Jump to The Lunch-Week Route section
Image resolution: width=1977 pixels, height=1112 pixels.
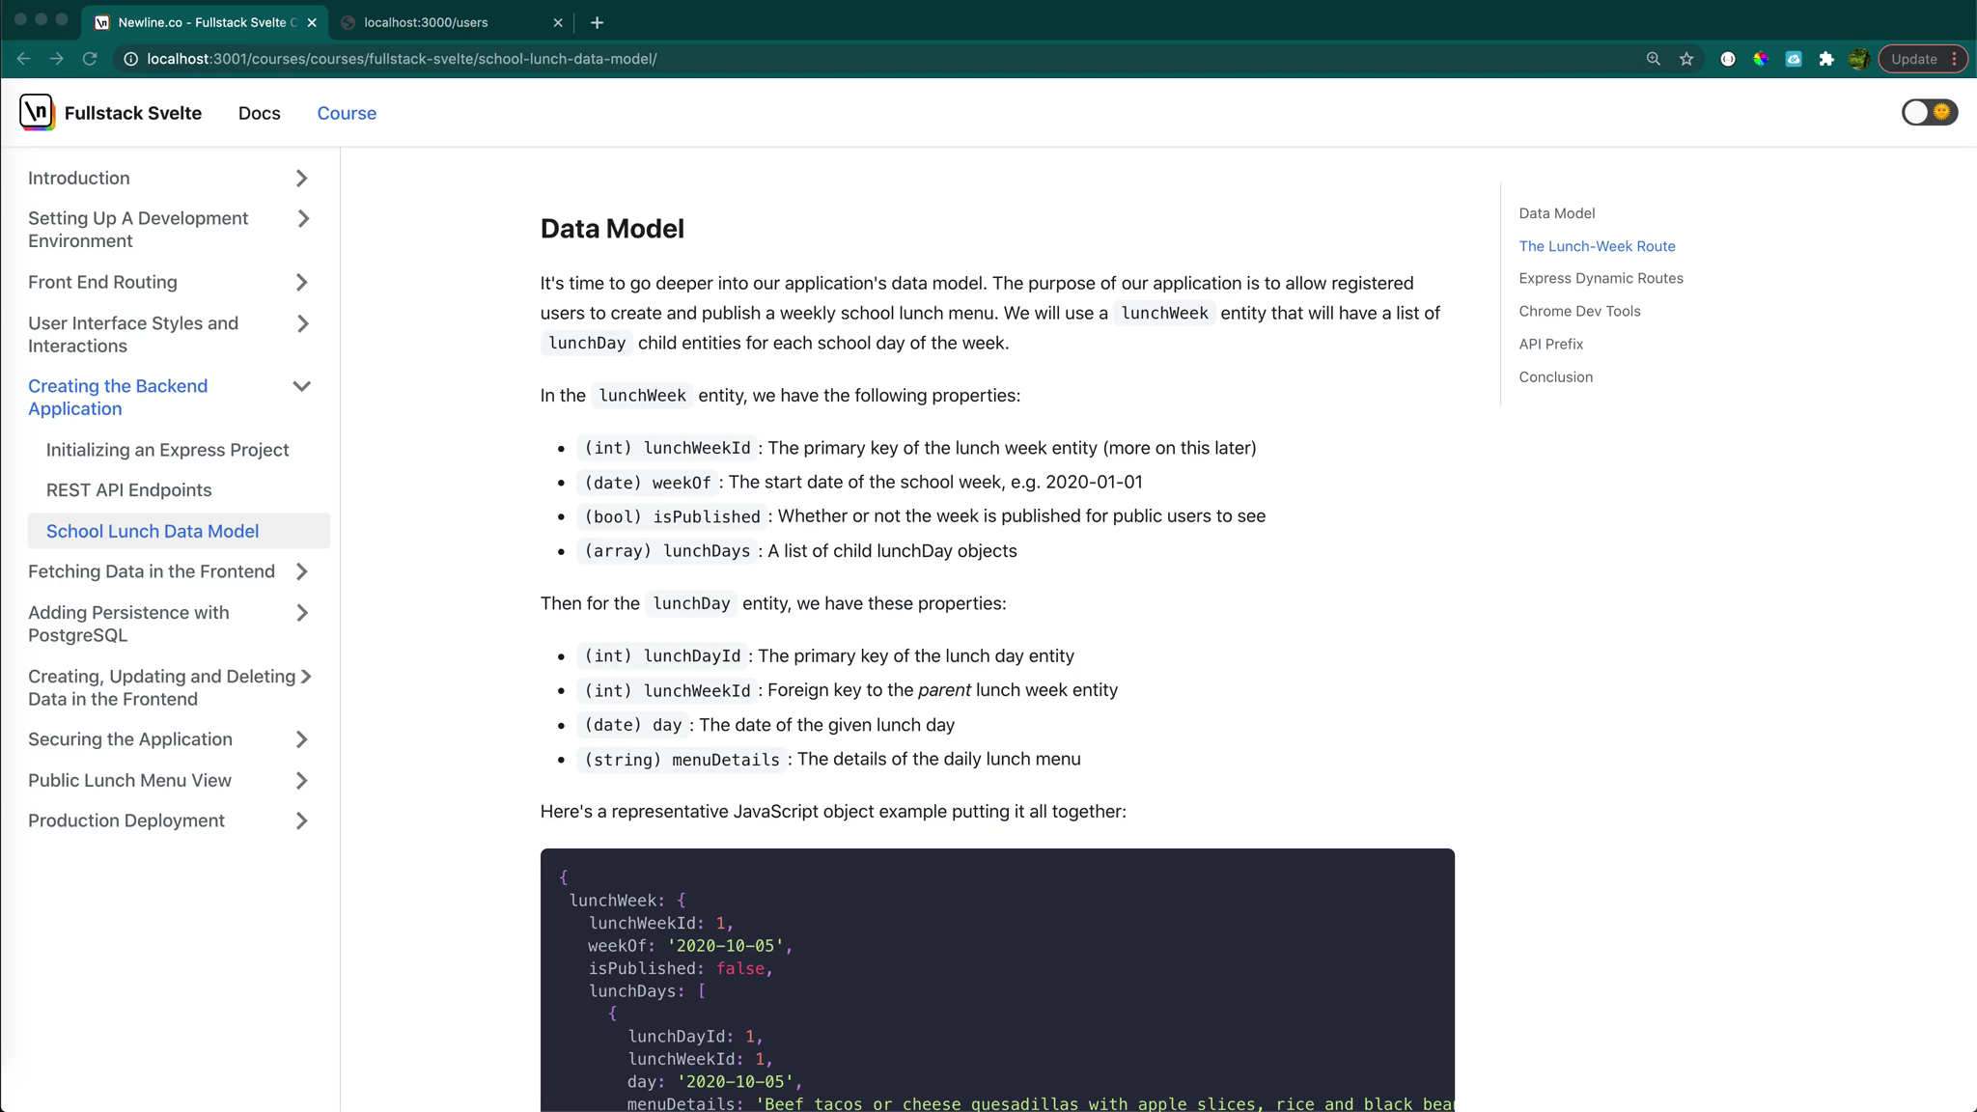tap(1597, 246)
